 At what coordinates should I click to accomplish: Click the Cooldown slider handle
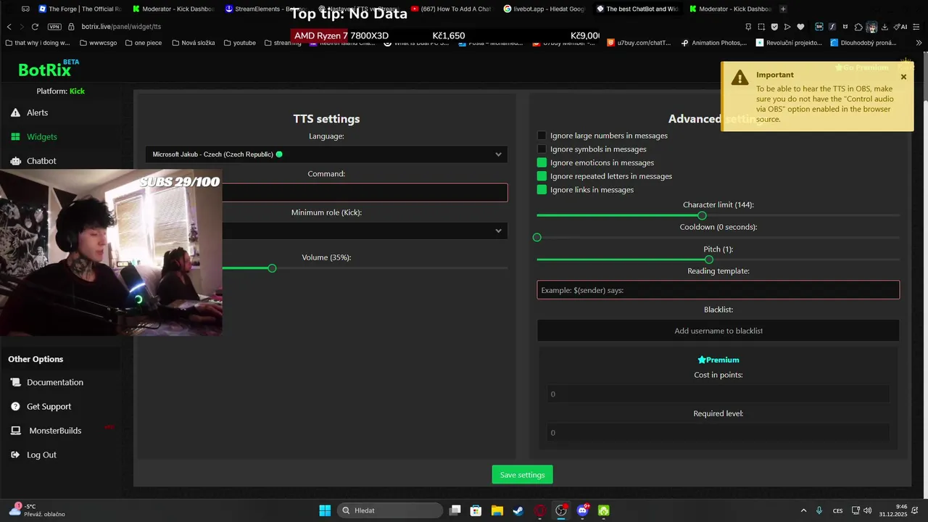(x=537, y=238)
